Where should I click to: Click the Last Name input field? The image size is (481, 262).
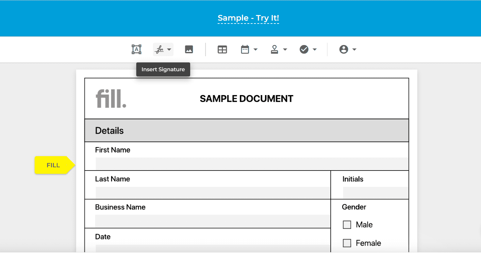213,193
